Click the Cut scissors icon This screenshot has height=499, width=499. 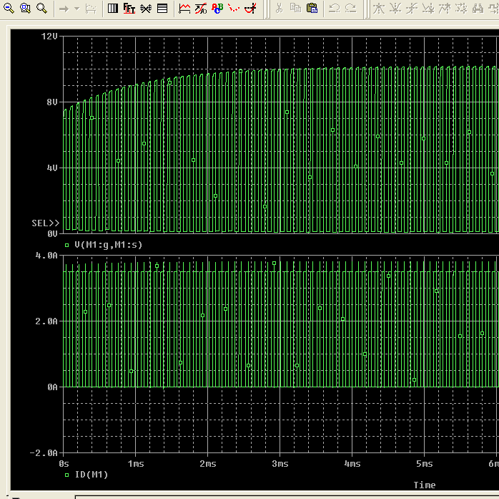279,9
